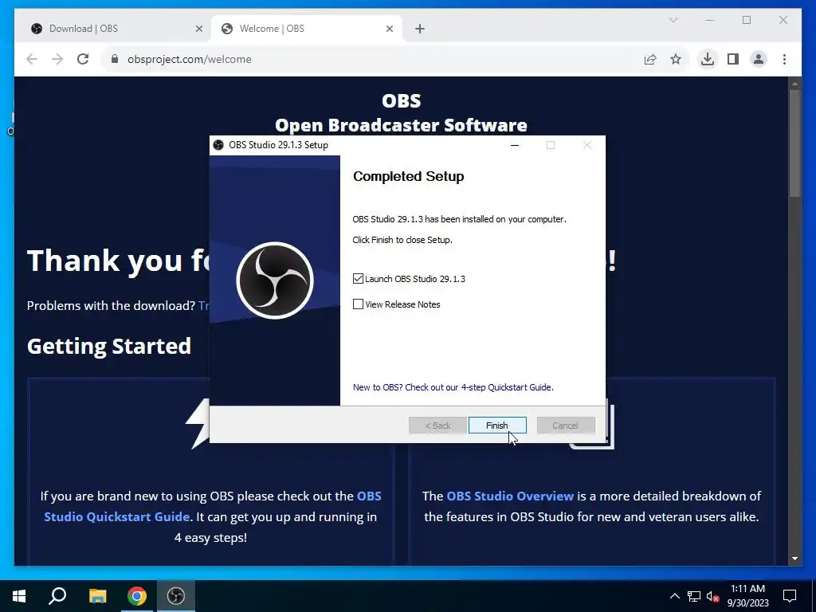Open the clock showing 1:11 AM
This screenshot has width=816, height=612.
click(747, 596)
